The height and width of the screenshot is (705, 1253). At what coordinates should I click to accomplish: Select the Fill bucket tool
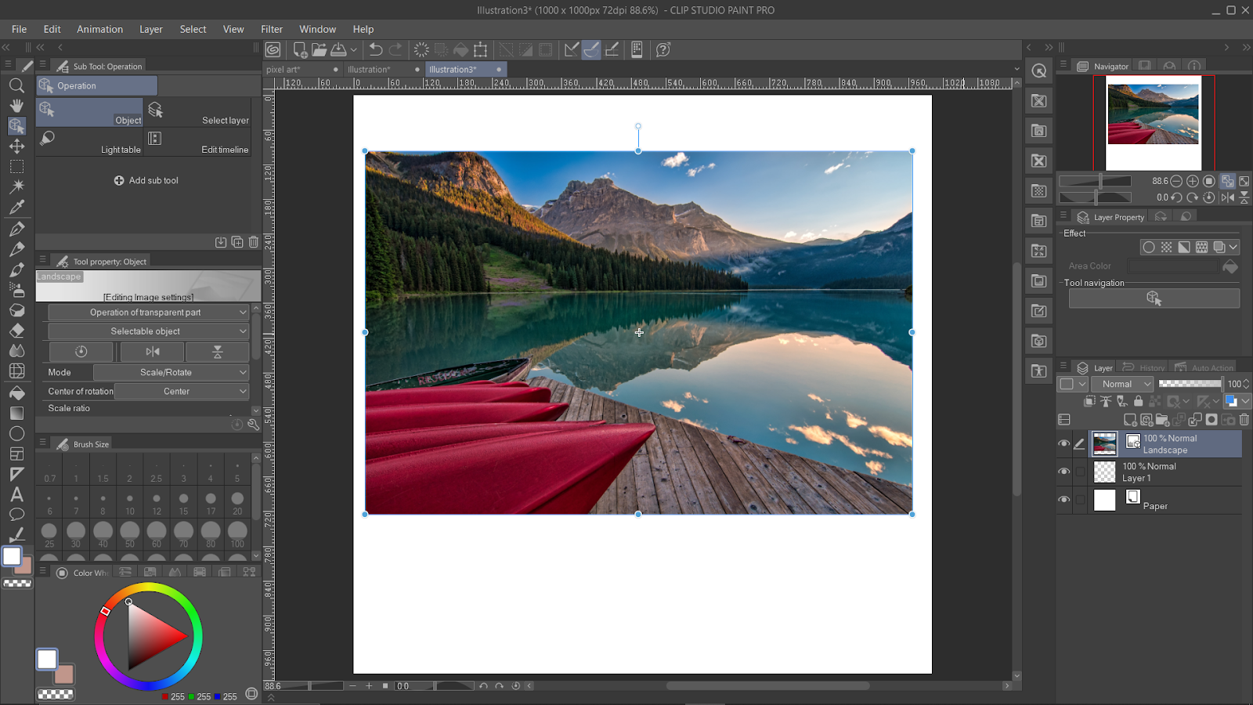tap(16, 392)
